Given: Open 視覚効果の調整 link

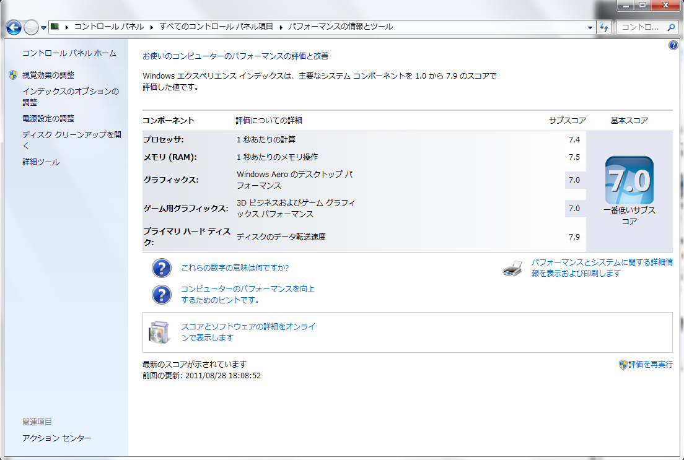Looking at the screenshot, I should (x=48, y=75).
